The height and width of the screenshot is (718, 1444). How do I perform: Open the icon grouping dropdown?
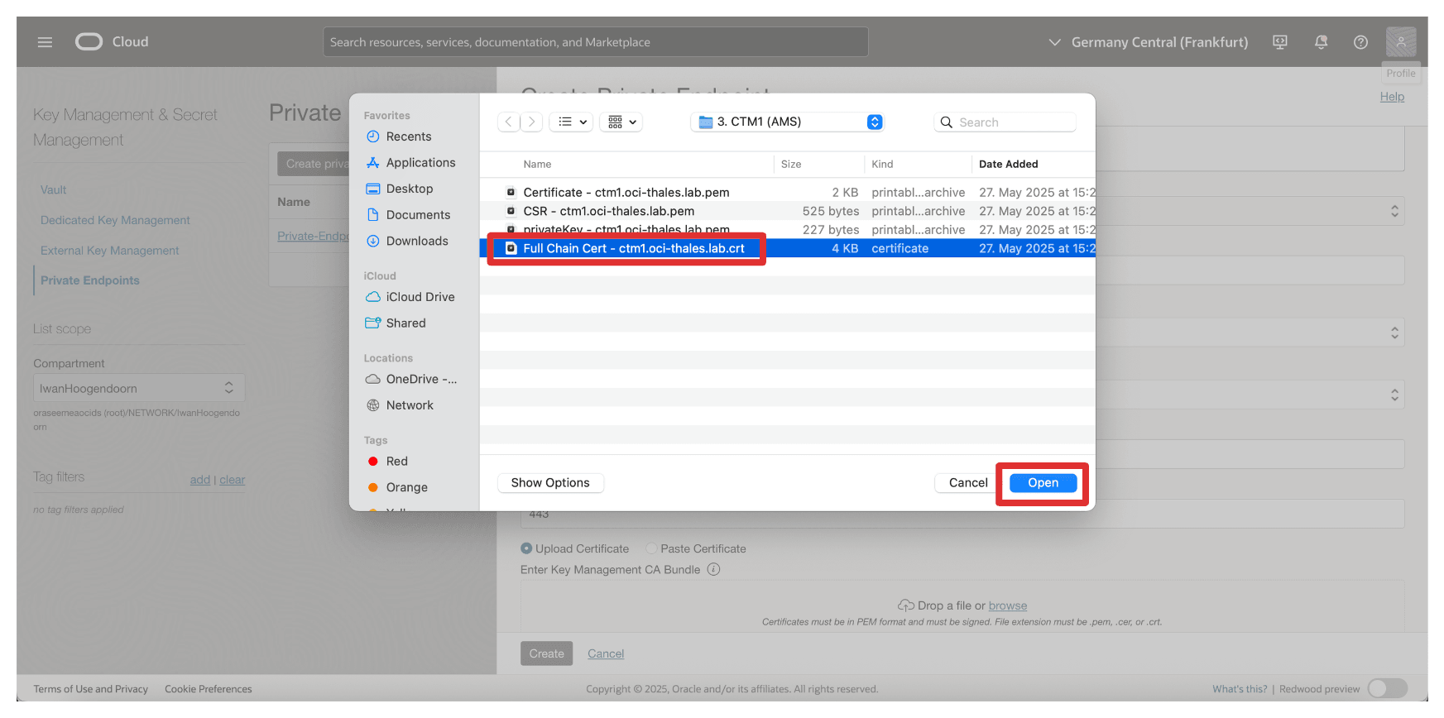[621, 122]
